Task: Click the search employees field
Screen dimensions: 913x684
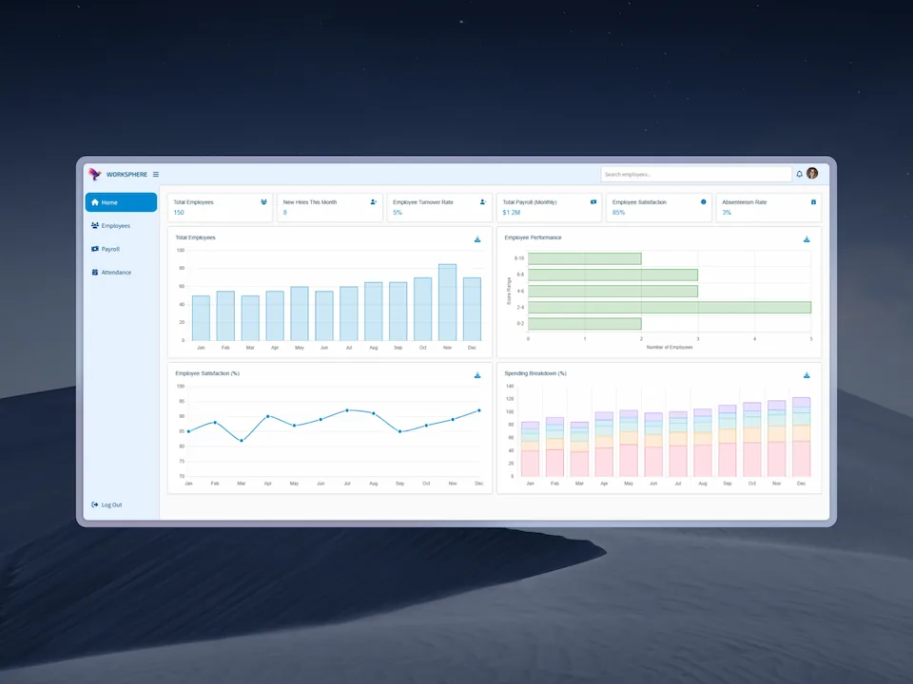Action: coord(695,173)
